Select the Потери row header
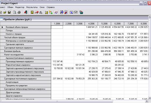 click(x=25, y=31)
